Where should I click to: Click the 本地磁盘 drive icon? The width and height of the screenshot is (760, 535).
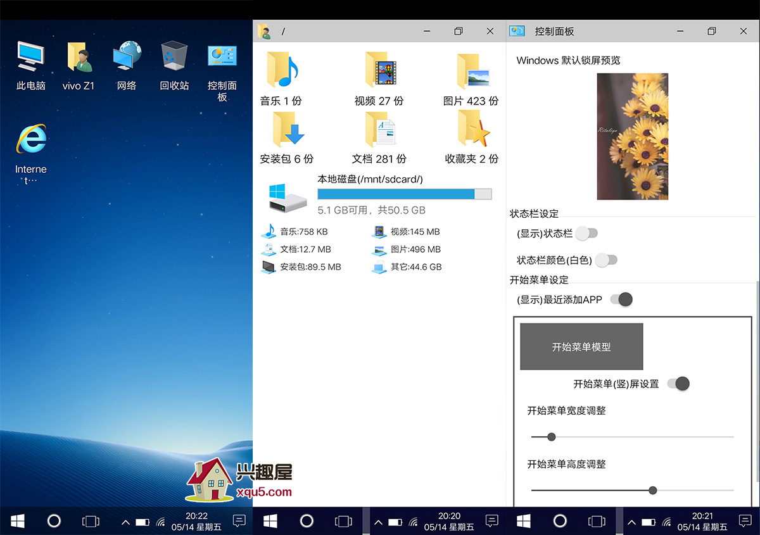(x=288, y=199)
